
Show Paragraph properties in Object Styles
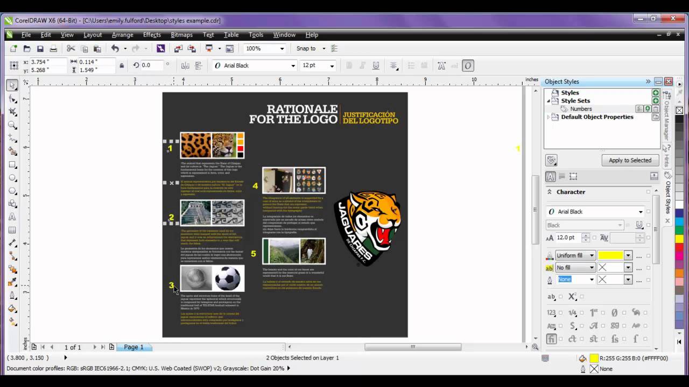[x=562, y=176]
